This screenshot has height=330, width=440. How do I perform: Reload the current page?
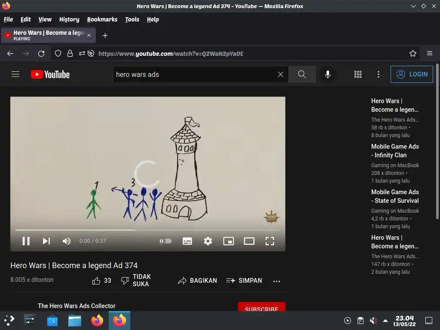click(41, 53)
